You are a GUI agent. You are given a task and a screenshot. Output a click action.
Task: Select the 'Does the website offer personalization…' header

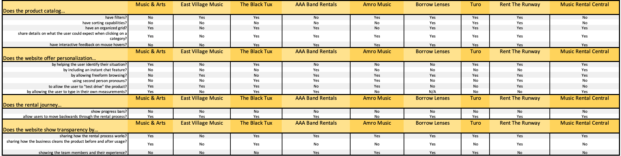(x=50, y=58)
